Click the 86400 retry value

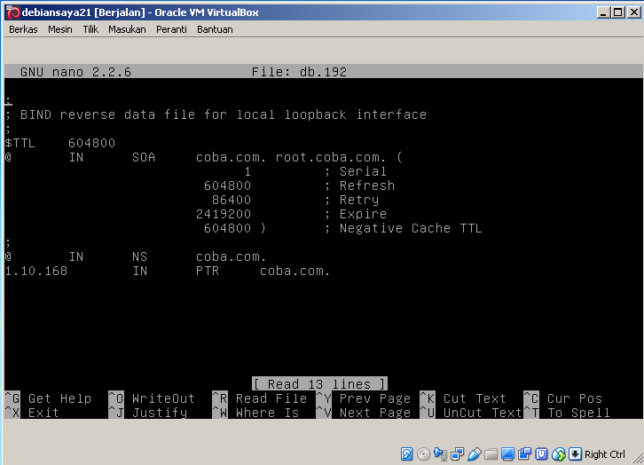coord(232,200)
